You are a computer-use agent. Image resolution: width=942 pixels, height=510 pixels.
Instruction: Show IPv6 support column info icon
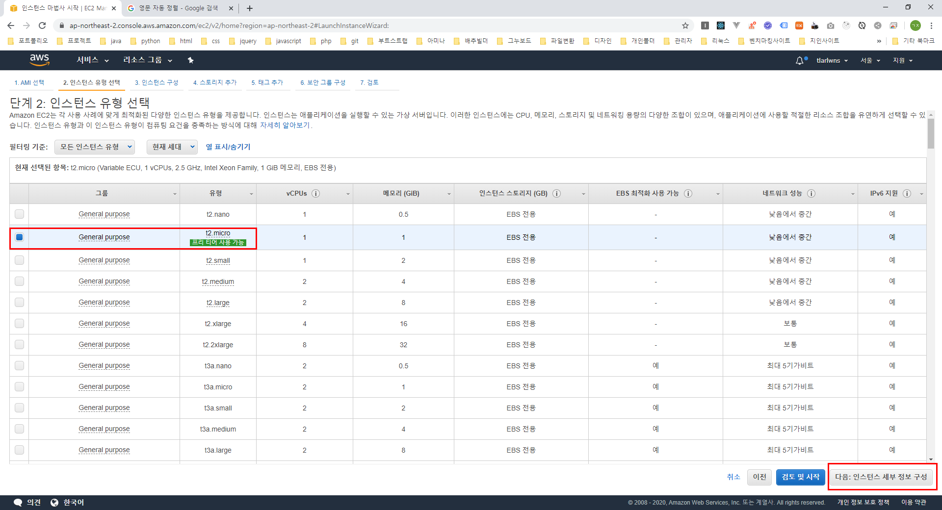[x=907, y=193]
